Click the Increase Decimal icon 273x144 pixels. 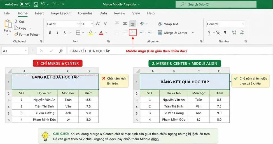234,33
